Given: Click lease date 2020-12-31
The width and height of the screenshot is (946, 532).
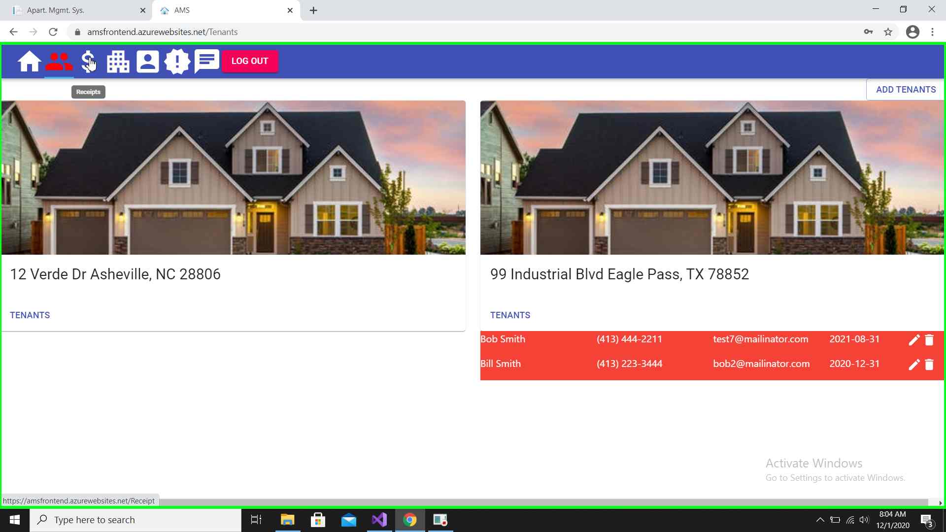Looking at the screenshot, I should point(854,364).
